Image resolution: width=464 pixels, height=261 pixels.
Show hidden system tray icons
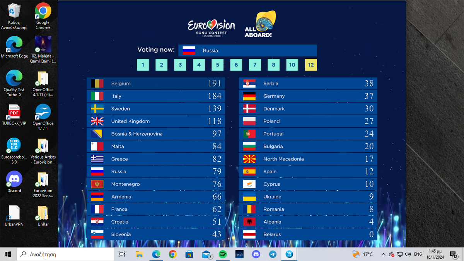(383, 254)
